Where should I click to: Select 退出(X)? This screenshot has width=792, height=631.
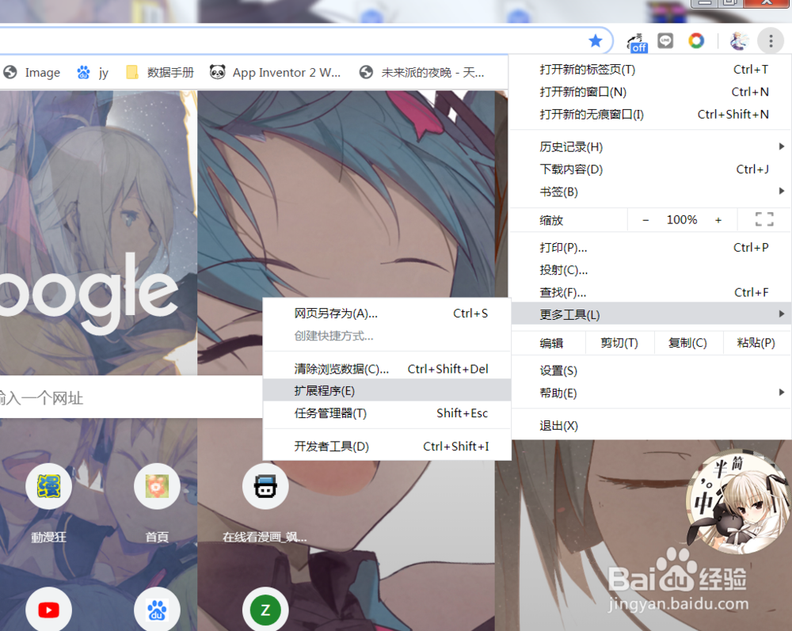[650, 426]
